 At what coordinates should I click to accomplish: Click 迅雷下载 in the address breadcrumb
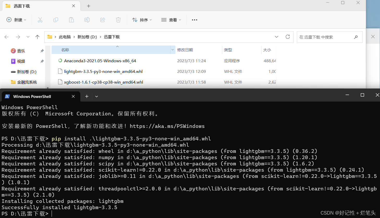[x=112, y=37]
